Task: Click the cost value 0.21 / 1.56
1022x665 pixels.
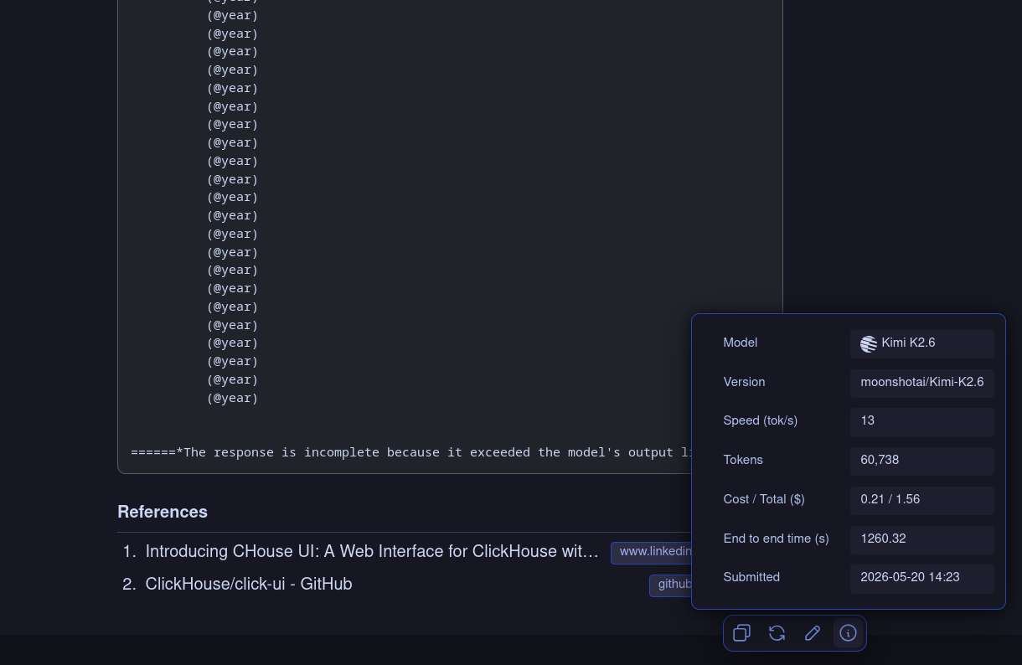Action: [x=921, y=500]
